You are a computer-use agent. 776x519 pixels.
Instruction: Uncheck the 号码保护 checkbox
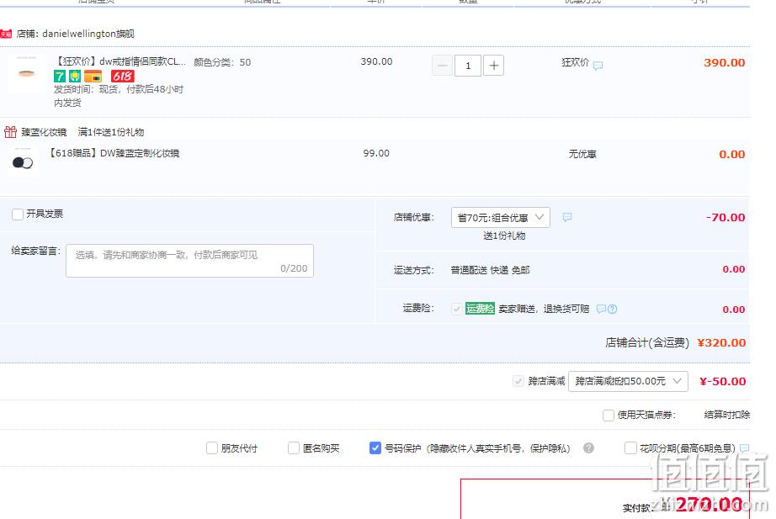pos(375,448)
